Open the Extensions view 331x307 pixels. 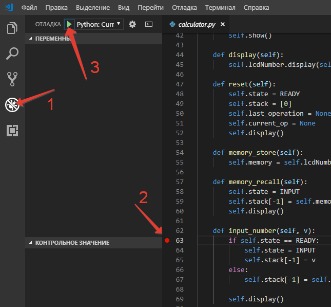pos(12,130)
